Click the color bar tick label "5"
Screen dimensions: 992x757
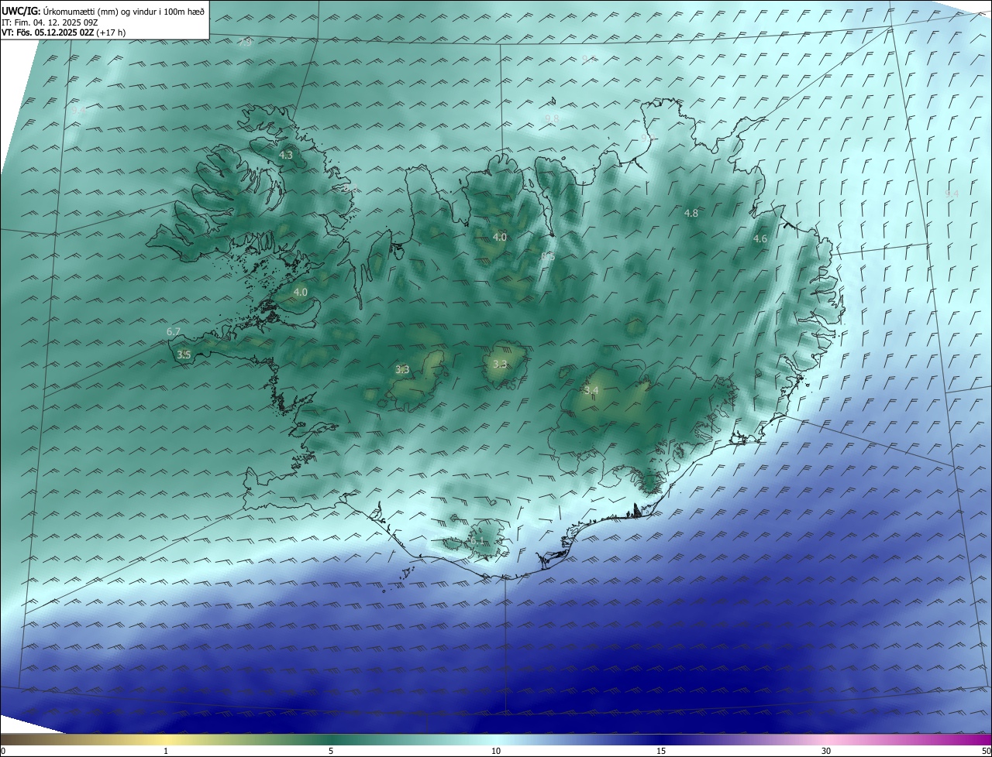coord(331,751)
